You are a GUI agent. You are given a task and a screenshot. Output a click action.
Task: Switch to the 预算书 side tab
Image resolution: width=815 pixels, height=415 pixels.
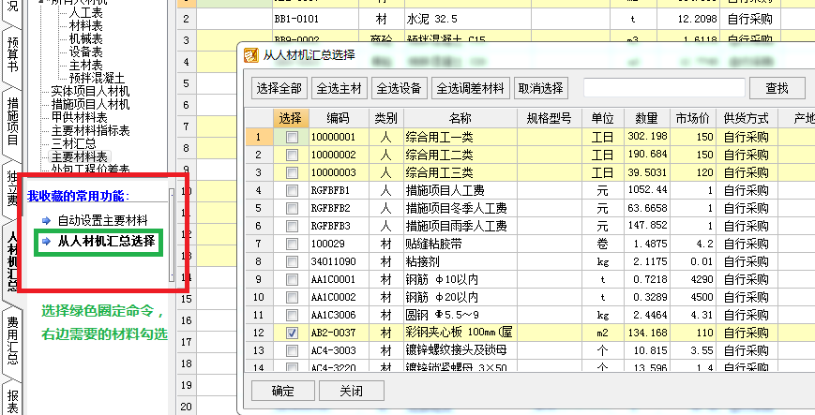[x=11, y=55]
